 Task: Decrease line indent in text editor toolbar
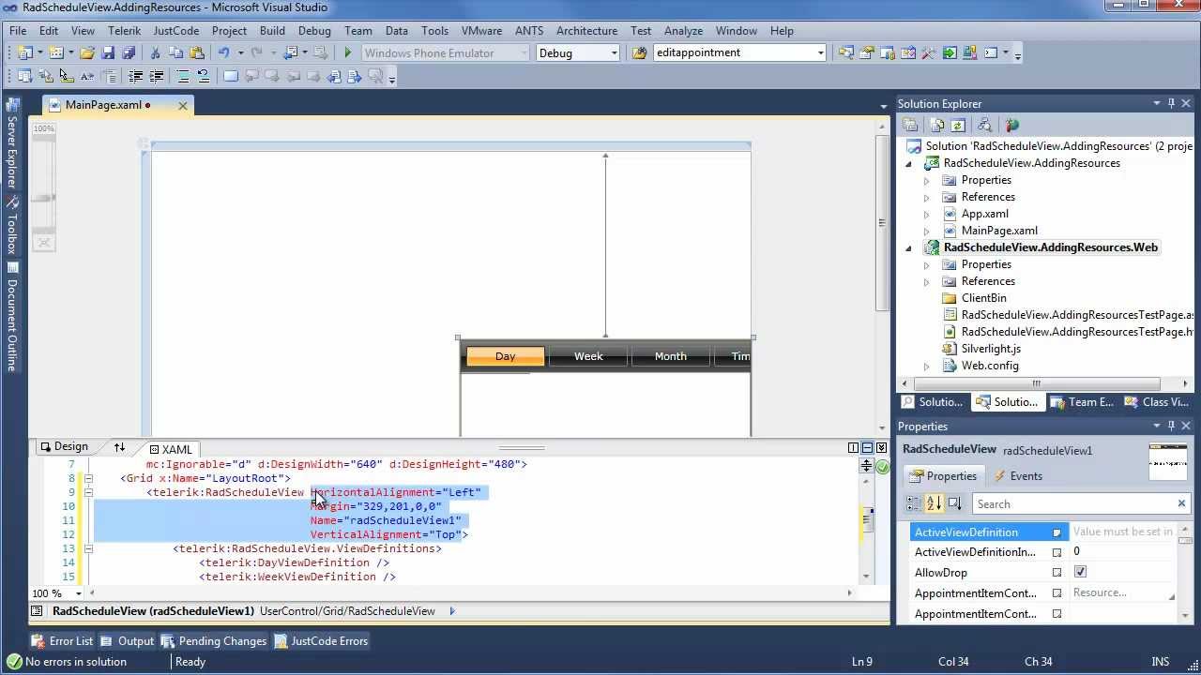[x=135, y=76]
